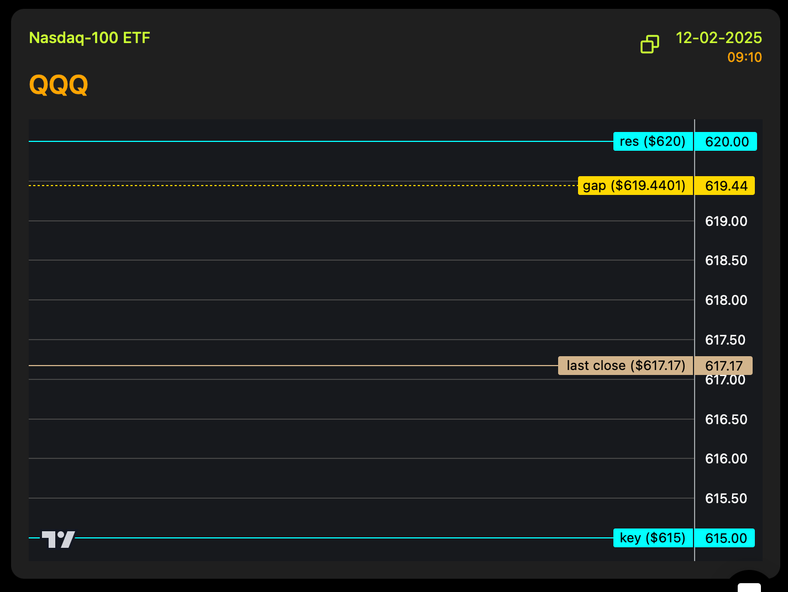Click the 12-02-2025 date text
The image size is (788, 592).
click(718, 38)
